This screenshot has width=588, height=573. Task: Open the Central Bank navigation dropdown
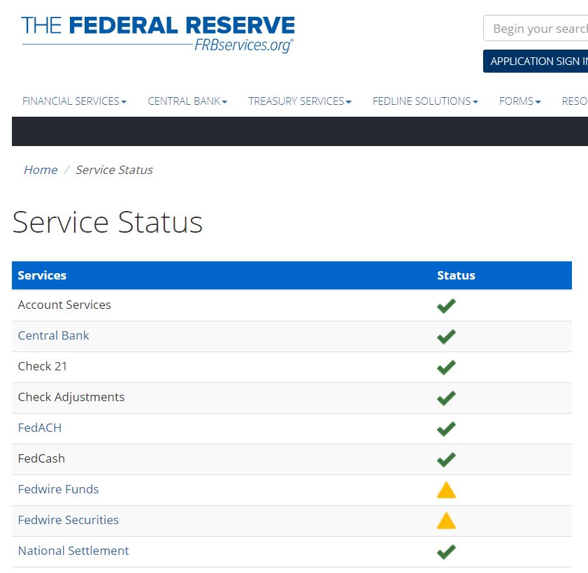click(x=187, y=101)
